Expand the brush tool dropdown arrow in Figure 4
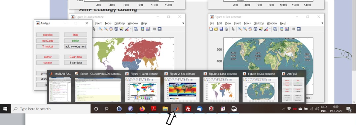This screenshot has width=356, height=125. 270,29
